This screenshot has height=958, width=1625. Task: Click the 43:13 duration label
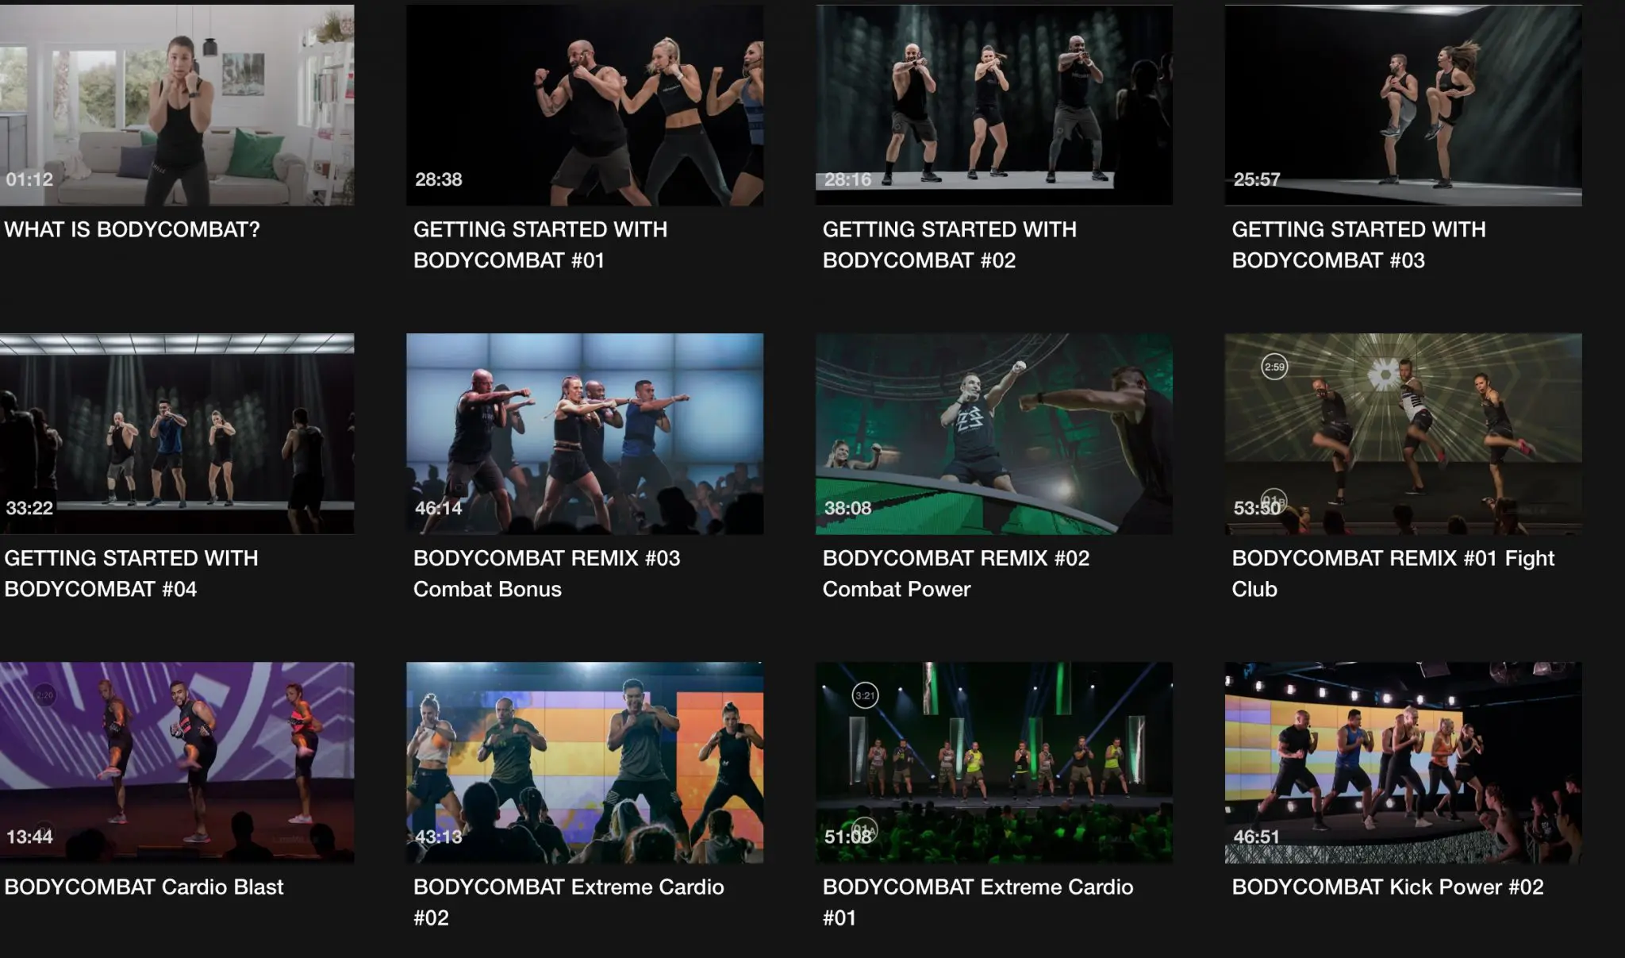[x=439, y=837]
